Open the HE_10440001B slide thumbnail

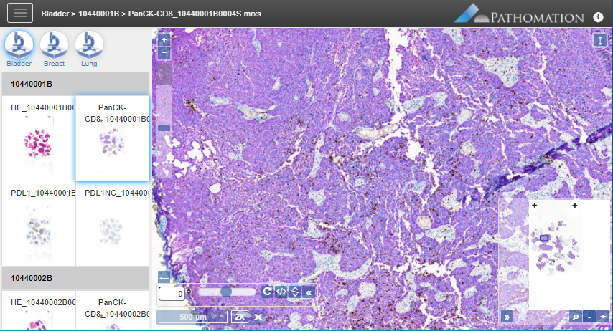[x=39, y=143]
